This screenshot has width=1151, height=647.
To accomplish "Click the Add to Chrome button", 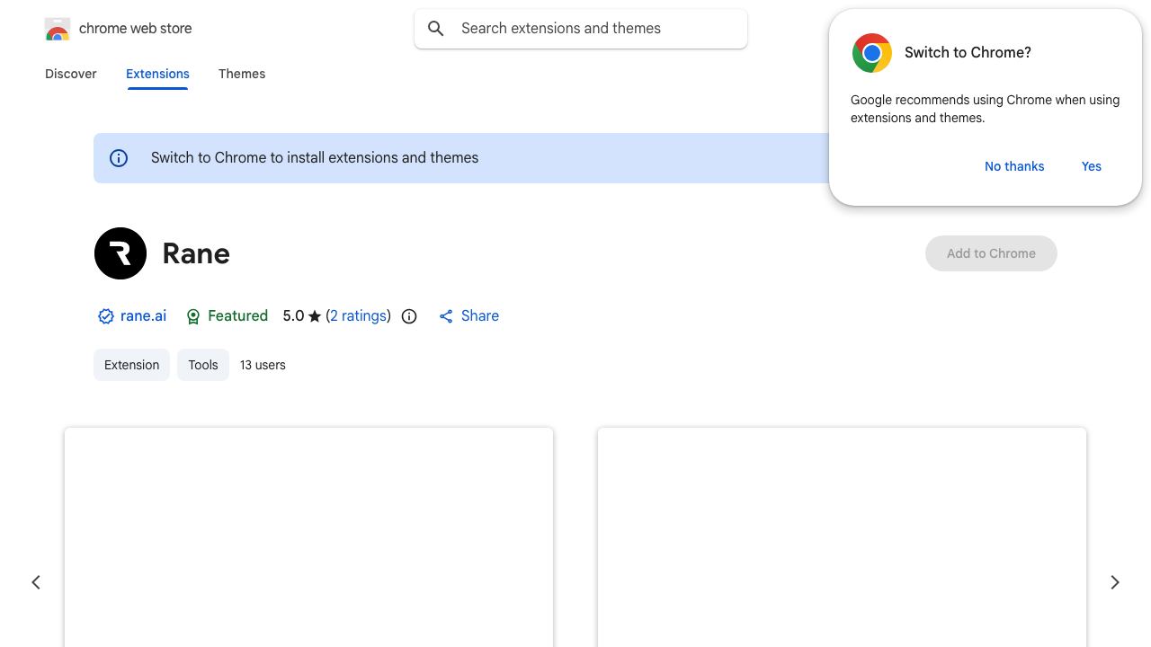I will (x=991, y=253).
